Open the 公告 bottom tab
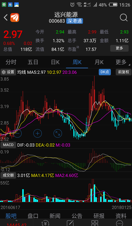Viewport: 132px width, 226px height. pos(77,216)
